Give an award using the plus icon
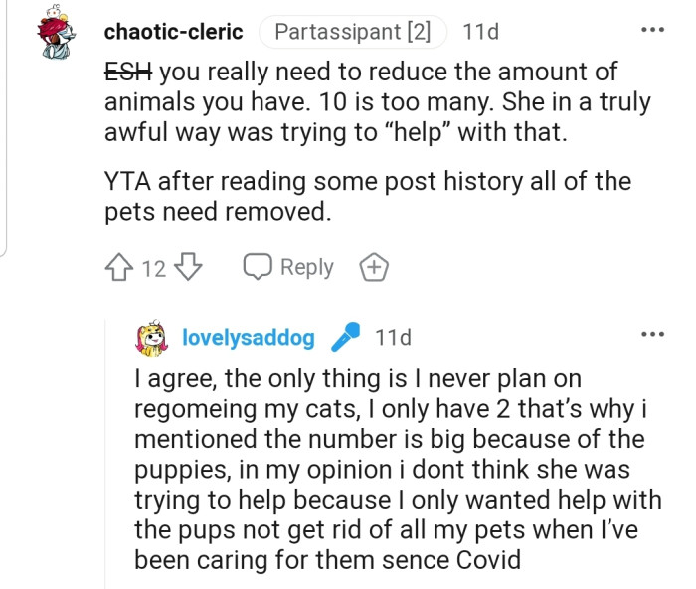This screenshot has height=589, width=696. click(374, 267)
